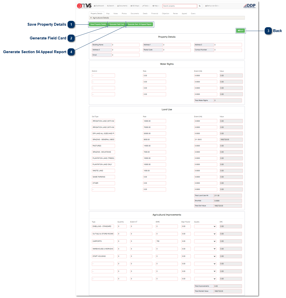Open the Dashboard menu item

(99, 6)
